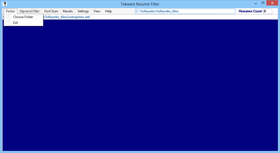Open the Settings menu
This screenshot has width=280, height=153.
pos(83,11)
